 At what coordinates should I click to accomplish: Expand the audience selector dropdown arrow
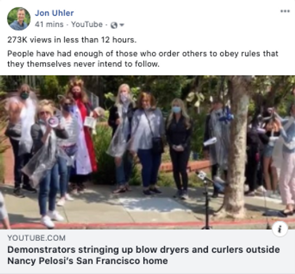(x=122, y=25)
